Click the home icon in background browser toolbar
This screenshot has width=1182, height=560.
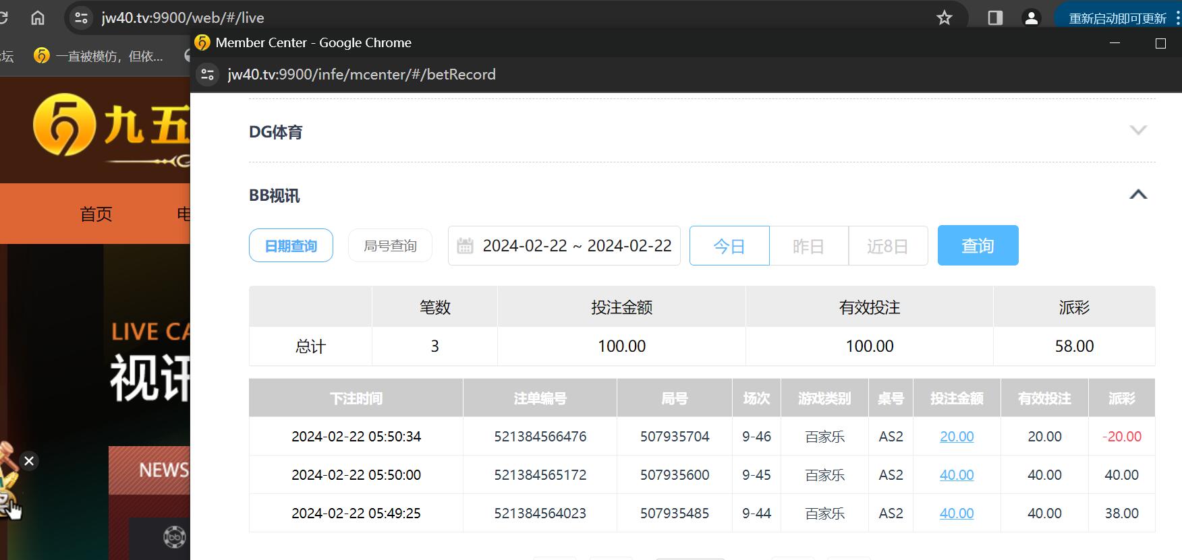tap(38, 18)
